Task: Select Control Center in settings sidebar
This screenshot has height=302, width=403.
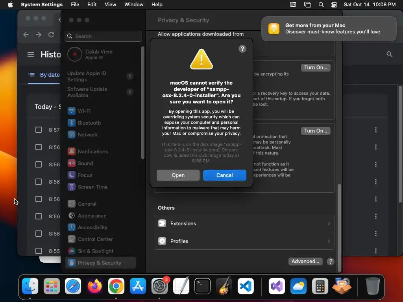Action: 100,239
